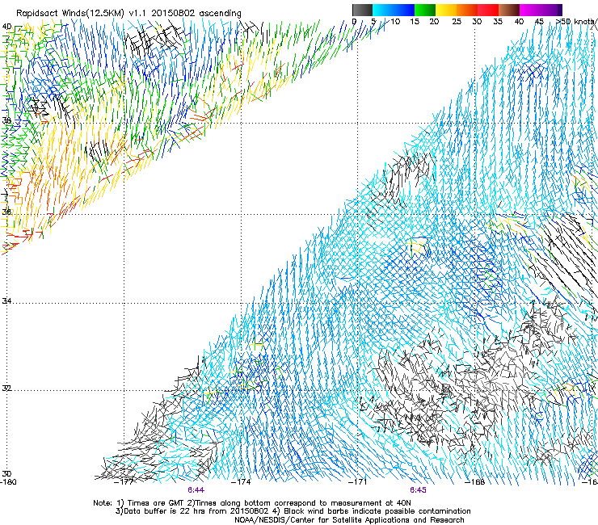Click the longitude label "-168"
This screenshot has height=525, width=598.
pyautogui.click(x=475, y=482)
